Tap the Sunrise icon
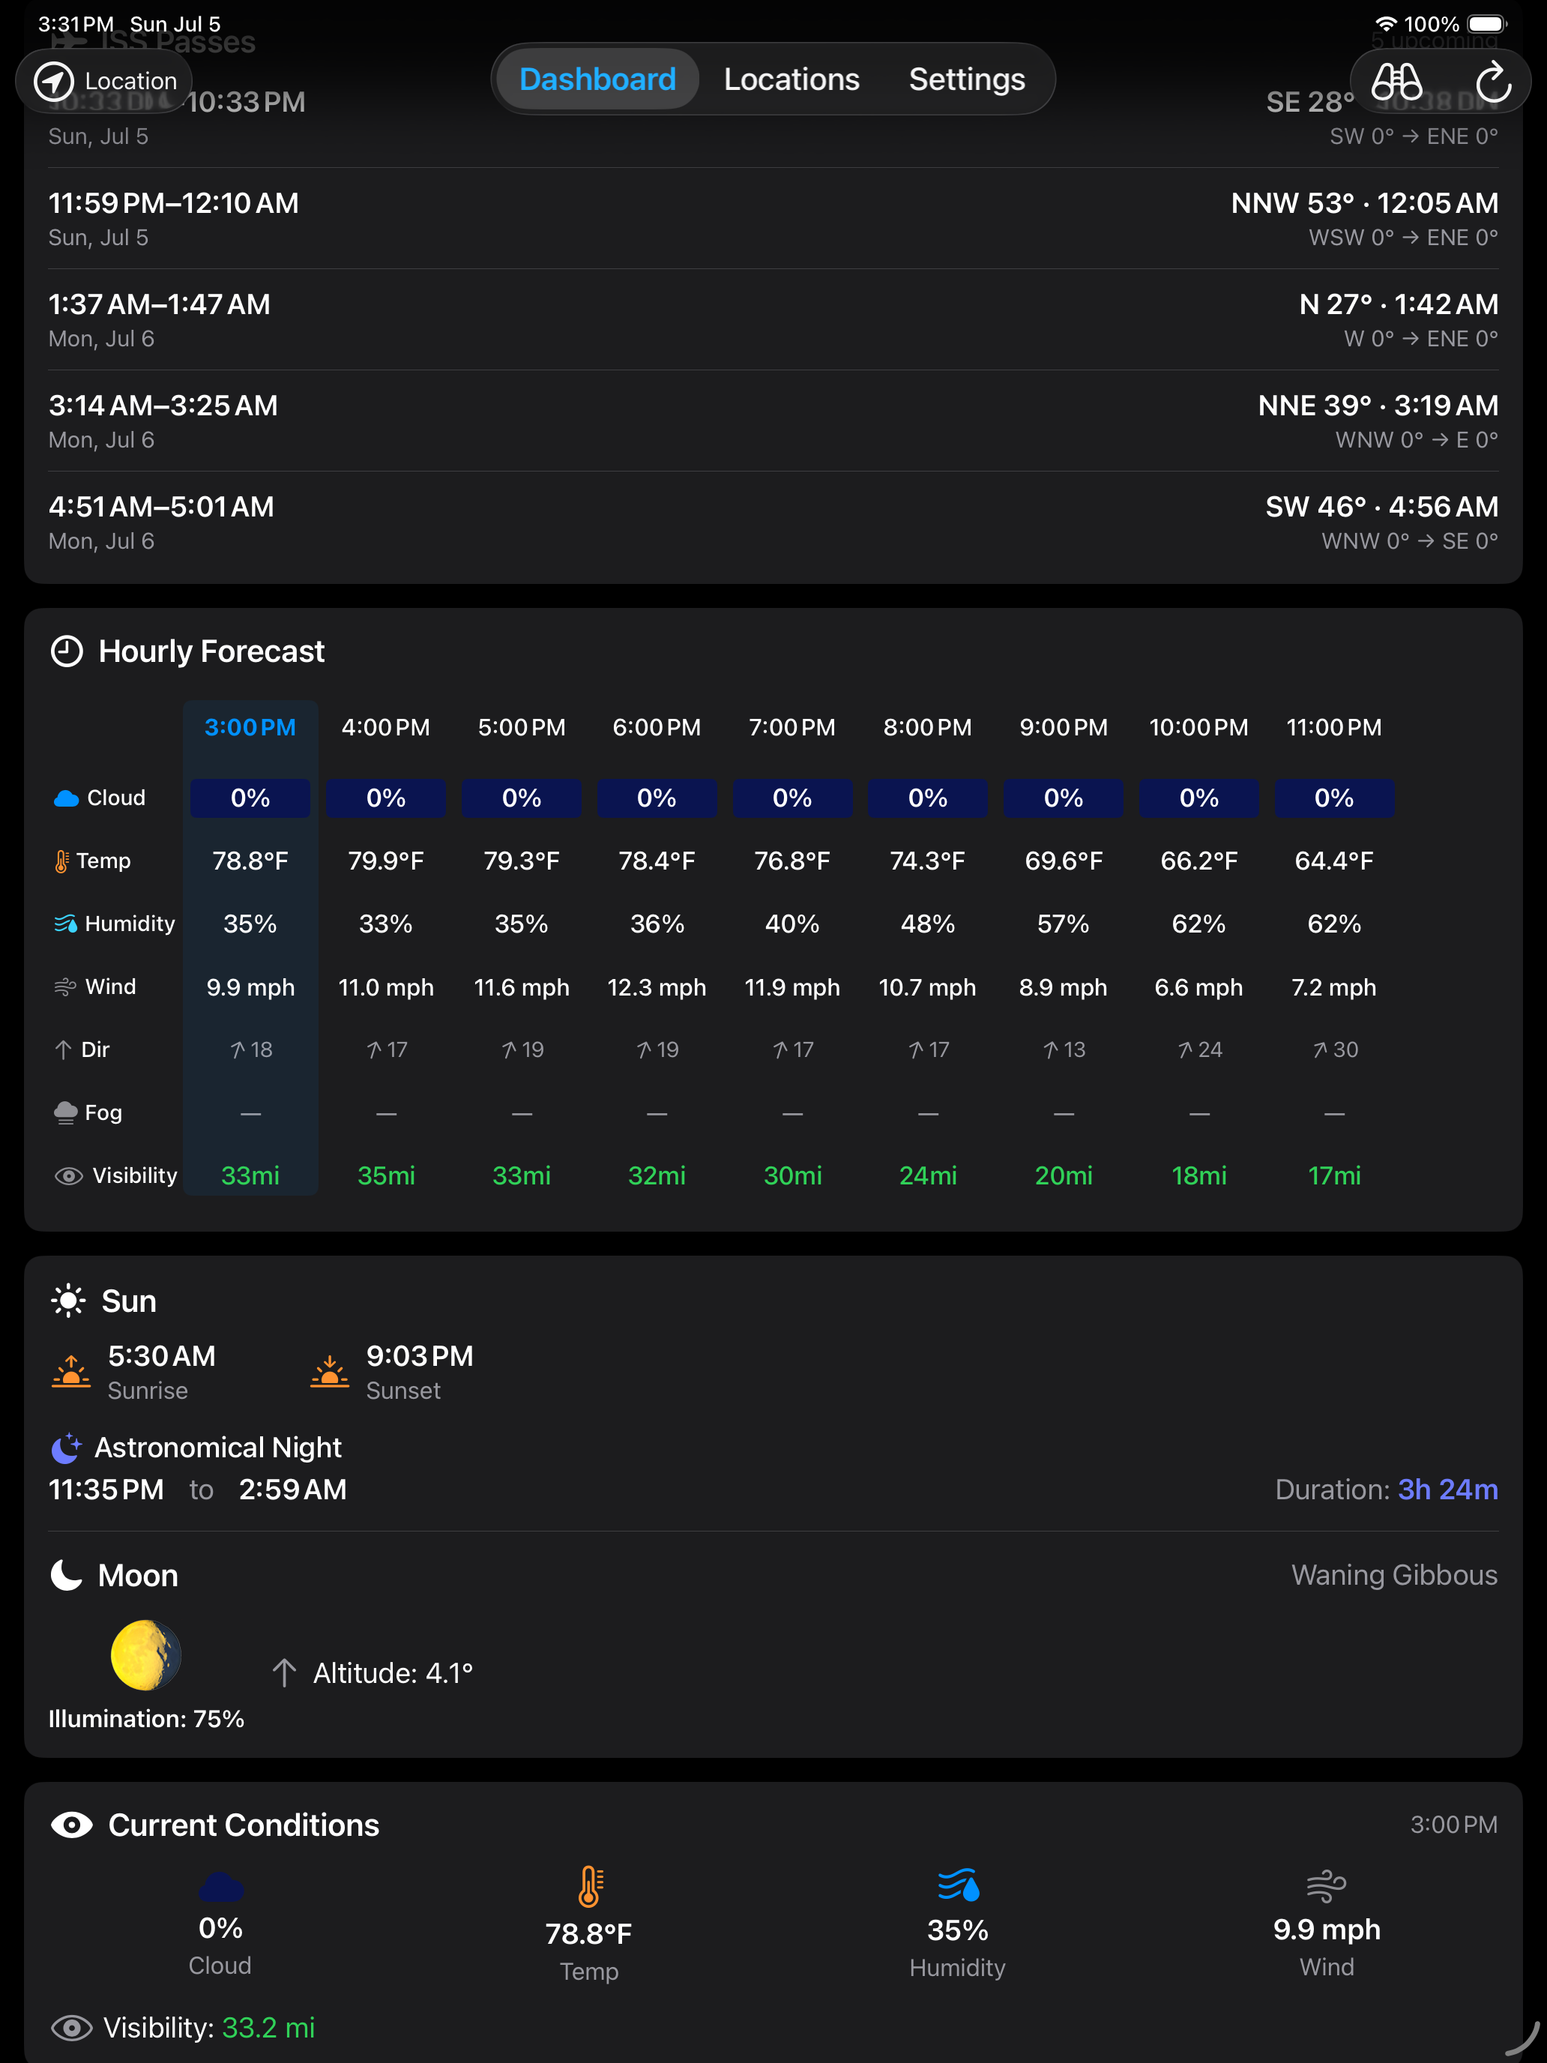Screen dimensions: 1547x2063 point(71,1372)
